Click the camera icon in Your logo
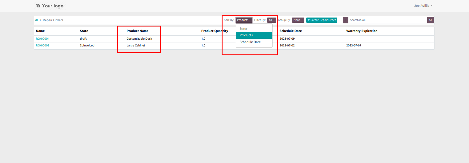 (x=38, y=6)
